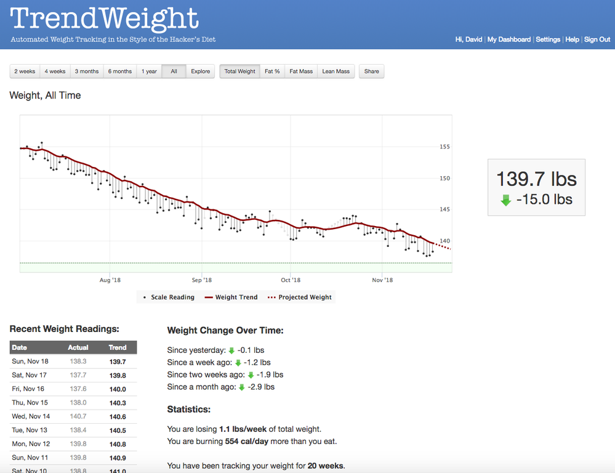Click green arrow beside Since a month ago
Image resolution: width=615 pixels, height=473 pixels.
click(241, 387)
